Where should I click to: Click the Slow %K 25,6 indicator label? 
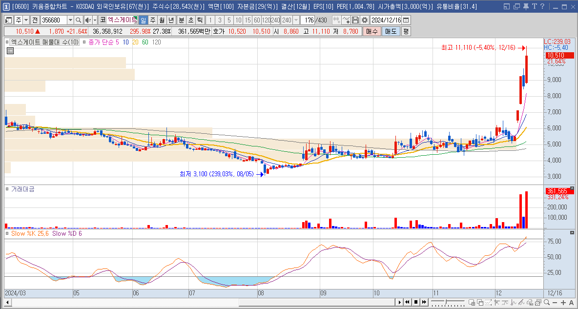[30, 233]
